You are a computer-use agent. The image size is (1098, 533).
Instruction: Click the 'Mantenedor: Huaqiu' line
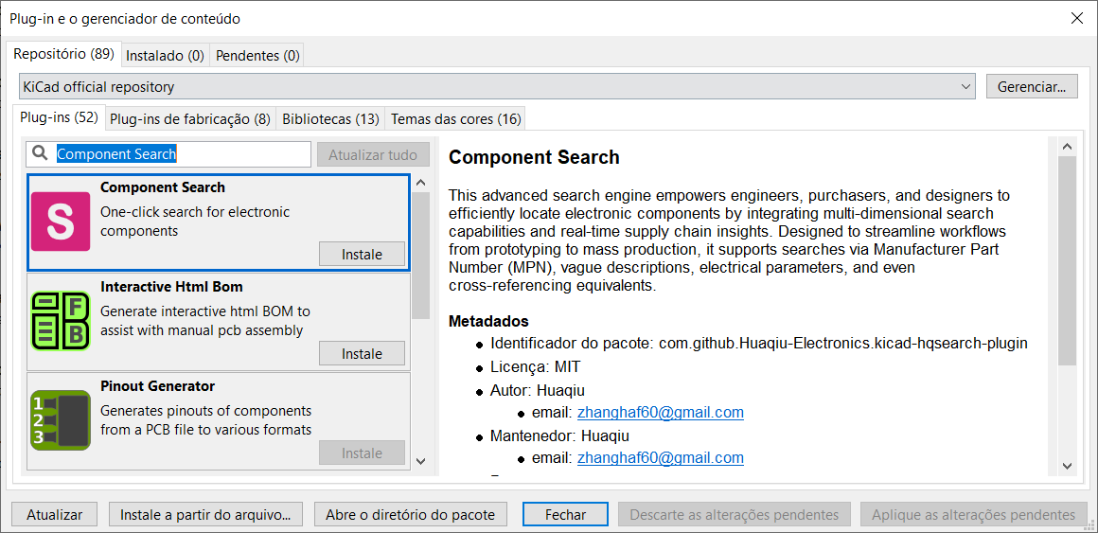559,435
